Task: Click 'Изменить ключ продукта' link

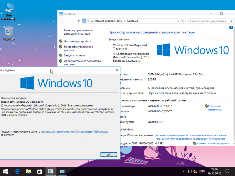Action: [x=212, y=143]
